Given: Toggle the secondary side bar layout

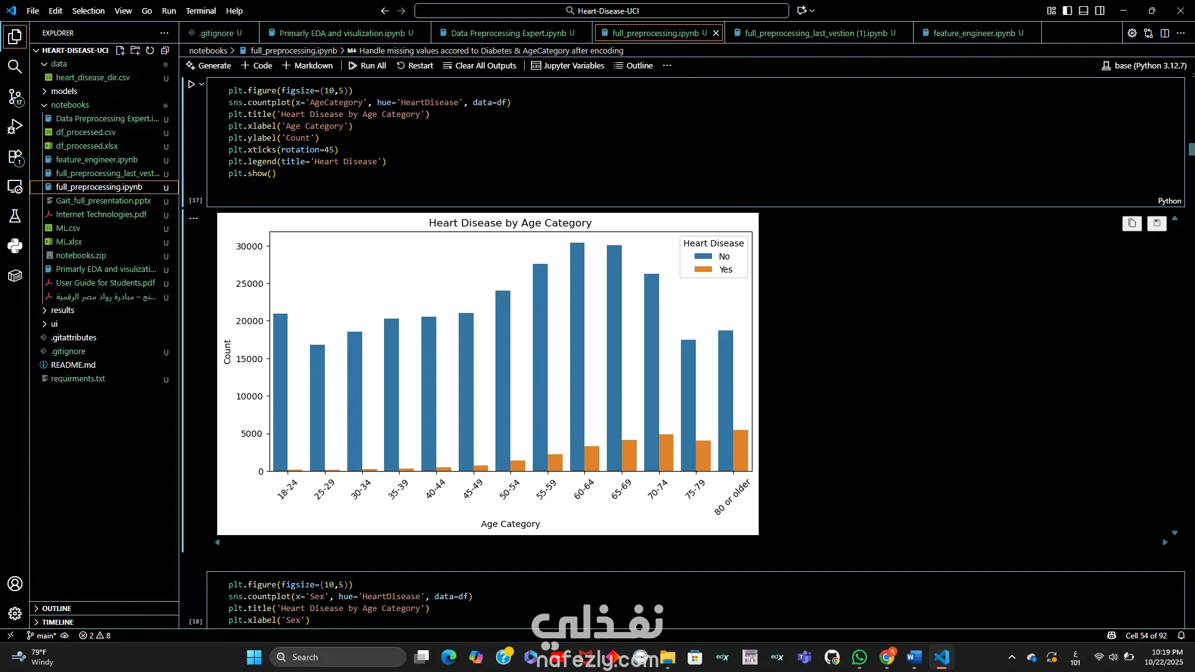Looking at the screenshot, I should 1100,11.
